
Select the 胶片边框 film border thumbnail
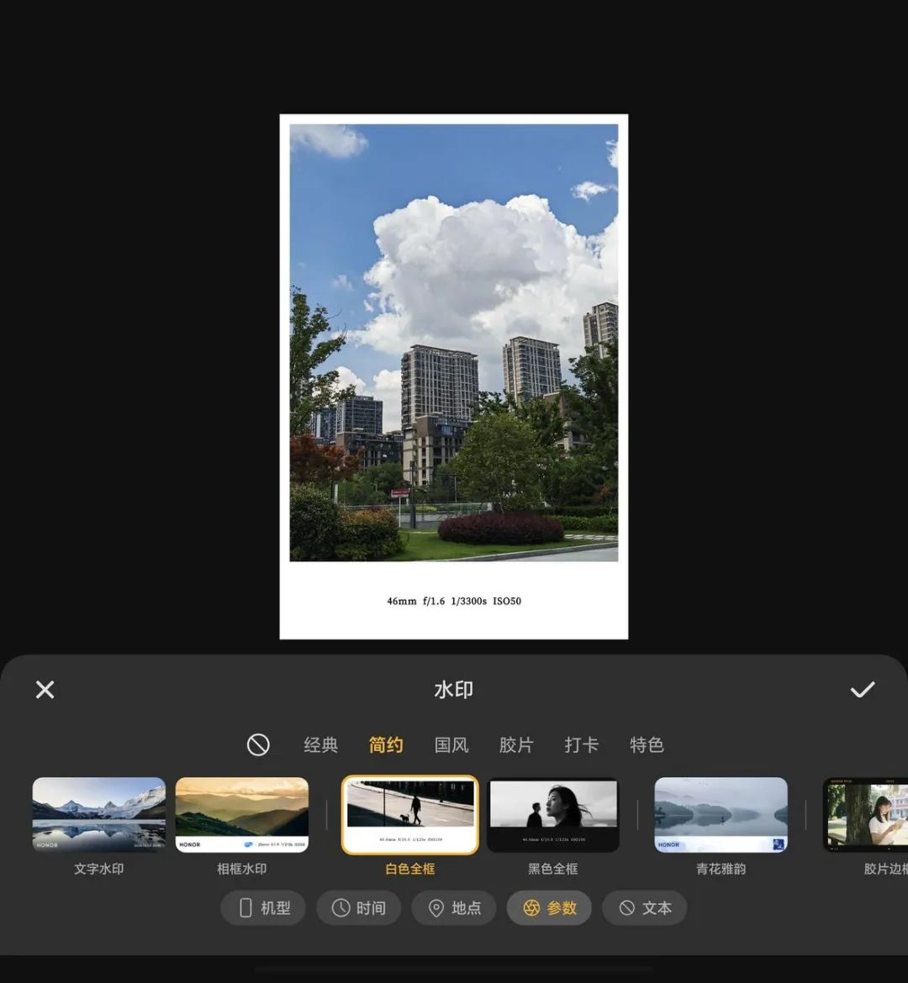click(866, 815)
